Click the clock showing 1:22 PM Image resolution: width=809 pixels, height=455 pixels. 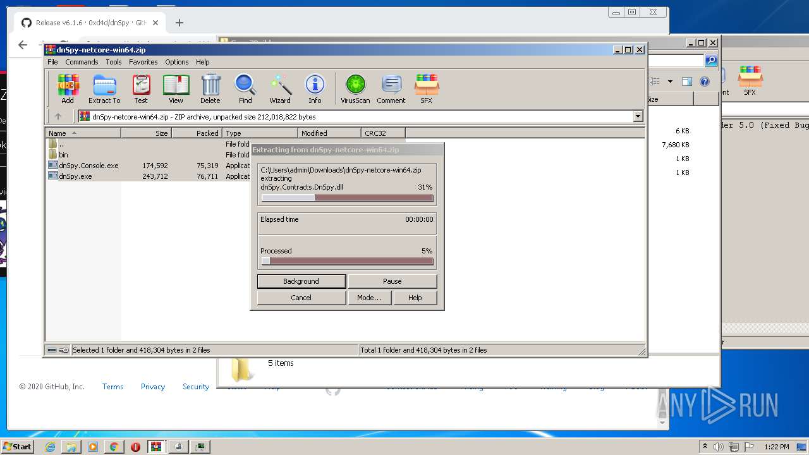tap(776, 447)
